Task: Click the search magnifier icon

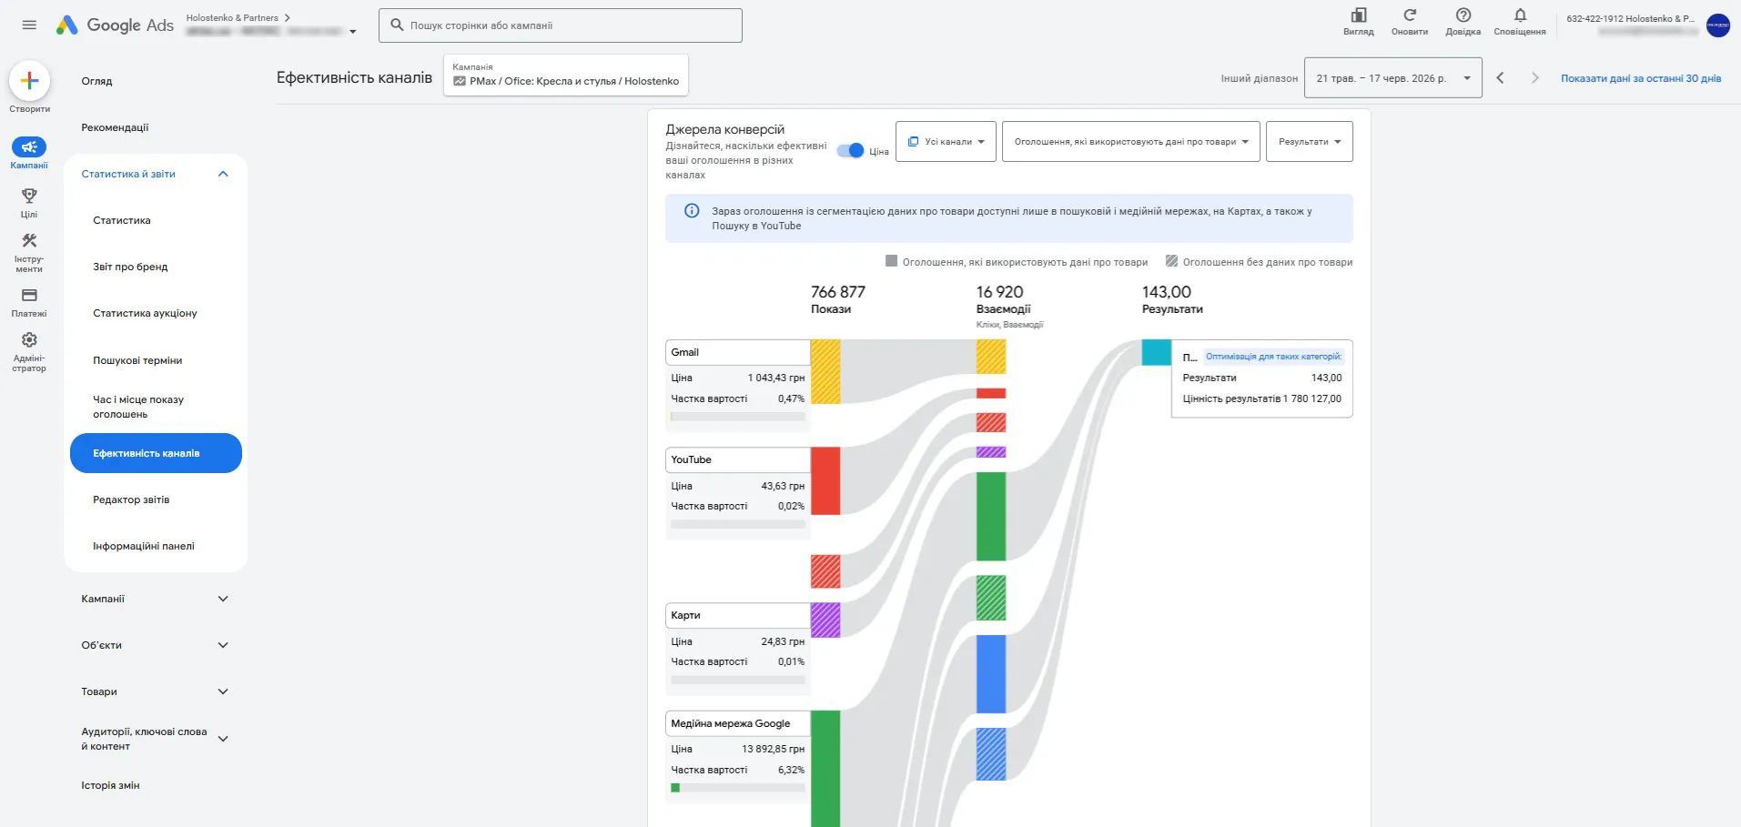Action: [397, 25]
